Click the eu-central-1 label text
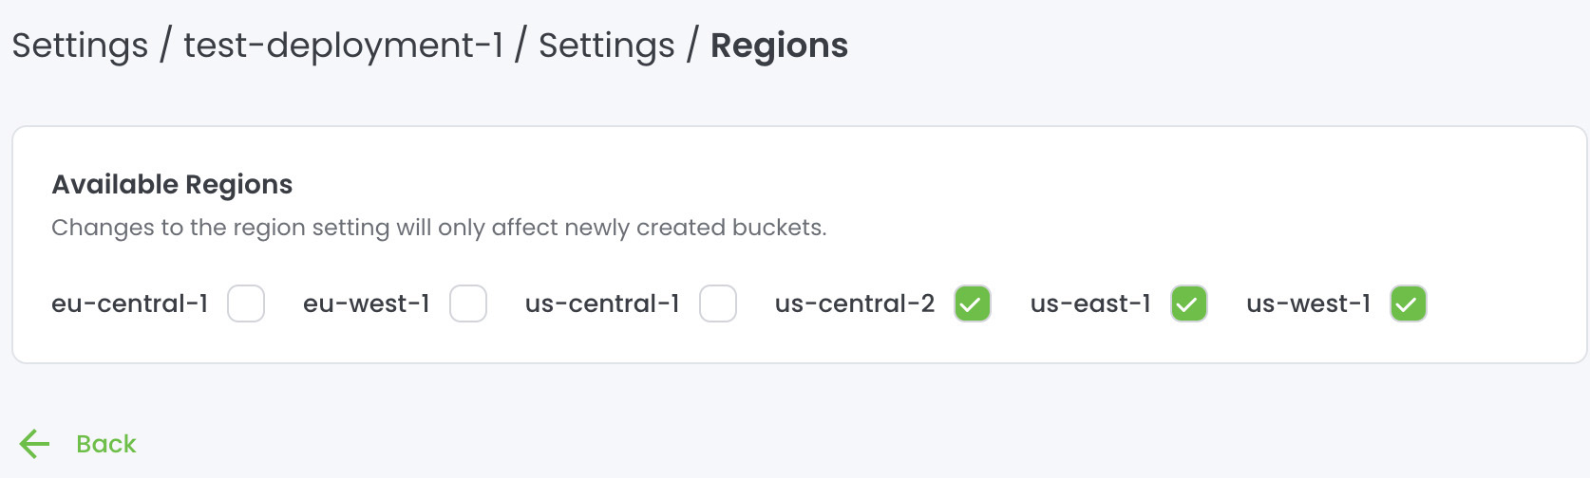The image size is (1590, 478). tap(129, 303)
